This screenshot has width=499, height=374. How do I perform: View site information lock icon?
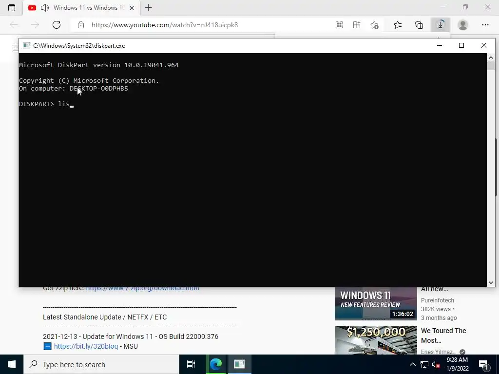tap(81, 25)
